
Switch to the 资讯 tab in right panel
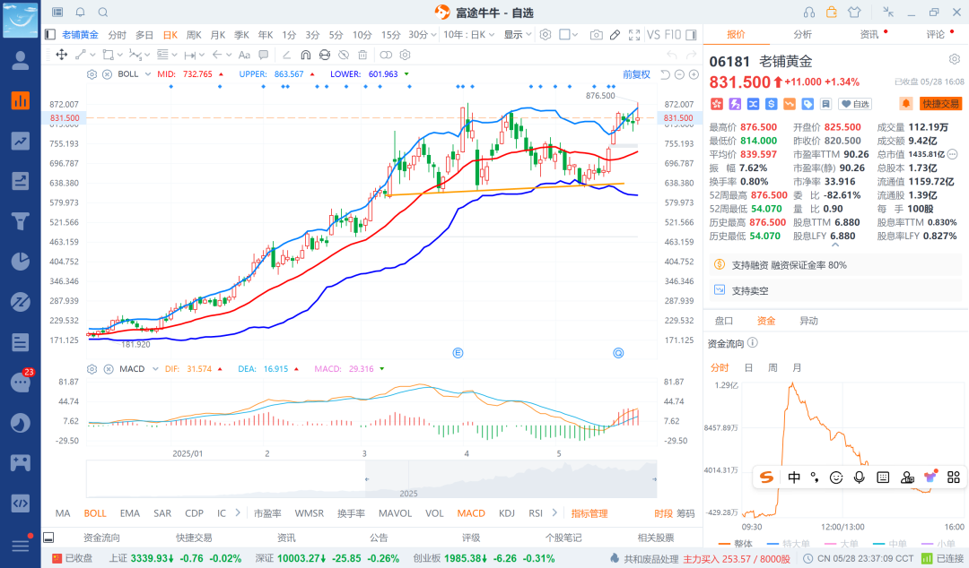tap(869, 35)
